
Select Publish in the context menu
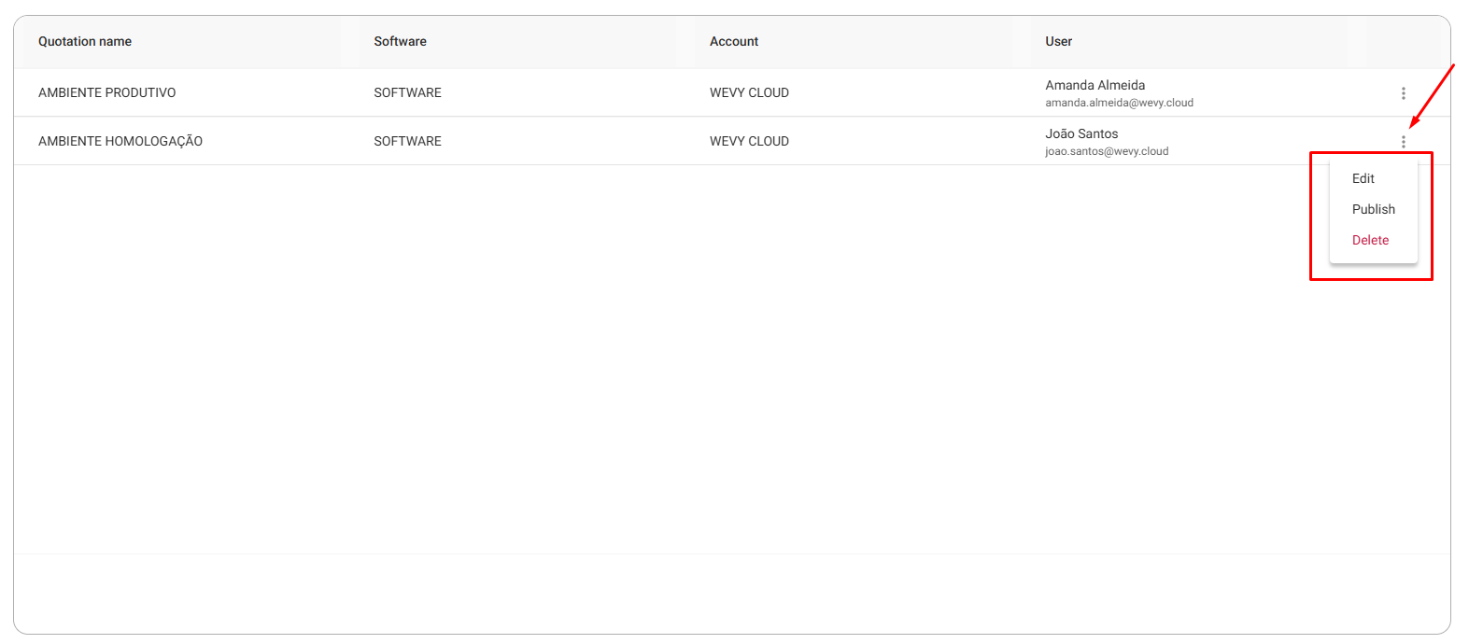[x=1374, y=209]
